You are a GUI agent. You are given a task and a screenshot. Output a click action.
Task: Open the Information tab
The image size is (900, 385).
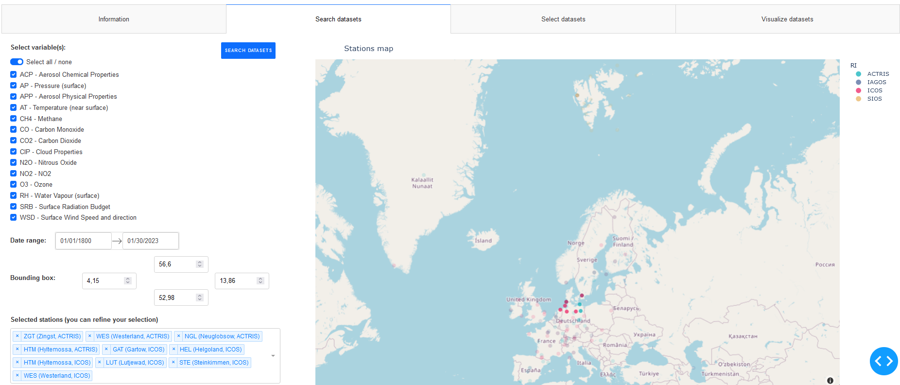click(x=114, y=19)
